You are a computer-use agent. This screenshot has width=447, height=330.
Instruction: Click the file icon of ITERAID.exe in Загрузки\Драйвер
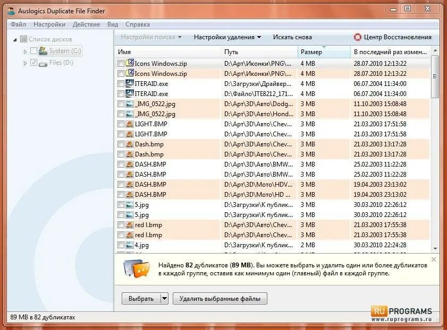(x=130, y=84)
